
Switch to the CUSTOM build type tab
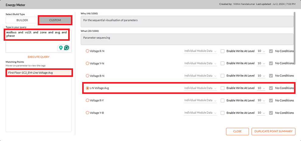[55, 20]
